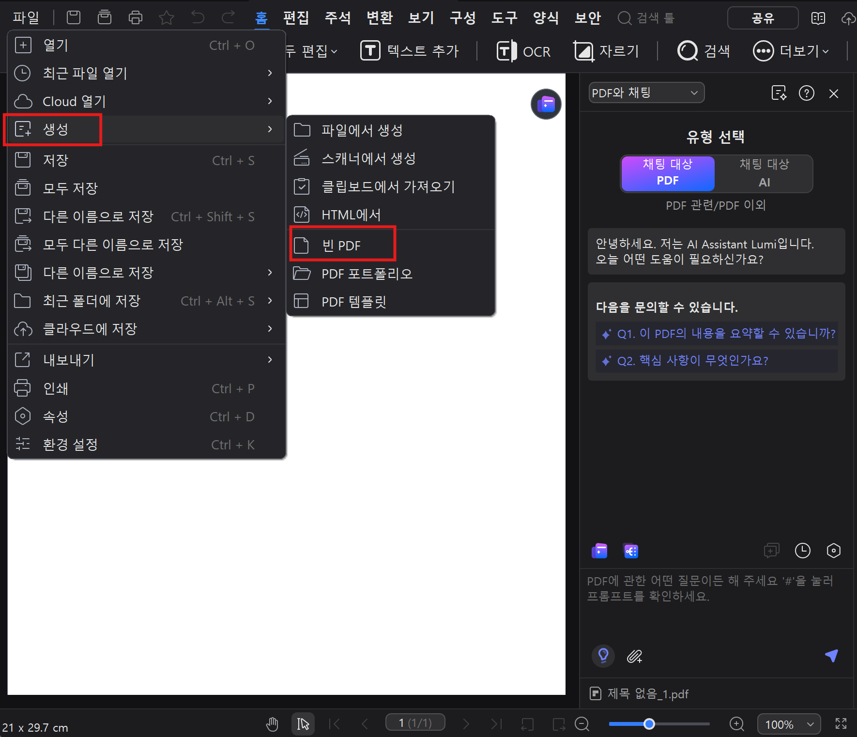Image resolution: width=857 pixels, height=737 pixels.
Task: Click the save all icon in top toolbar
Action: click(105, 17)
